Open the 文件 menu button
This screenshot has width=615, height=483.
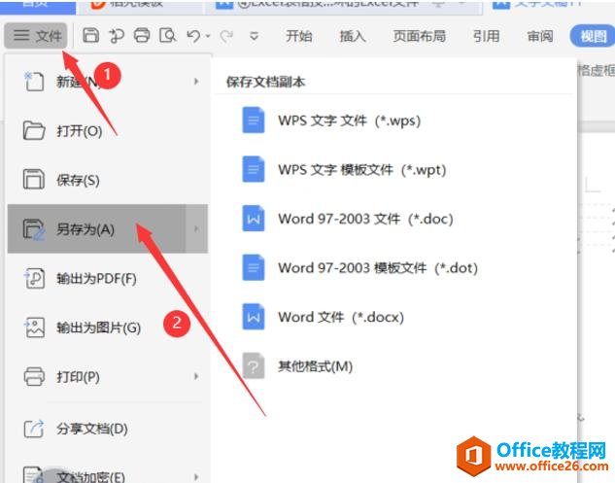(x=36, y=36)
